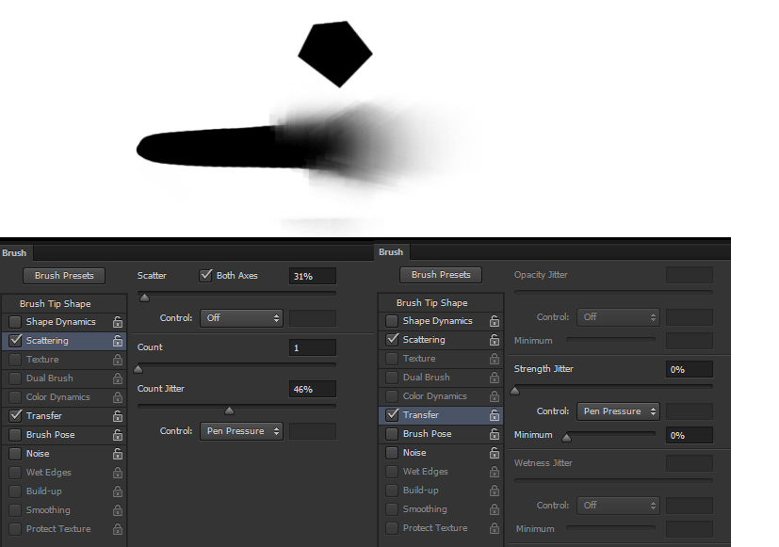This screenshot has width=779, height=547.
Task: Click lock icon beside Brush Pose in right panel
Action: point(495,434)
